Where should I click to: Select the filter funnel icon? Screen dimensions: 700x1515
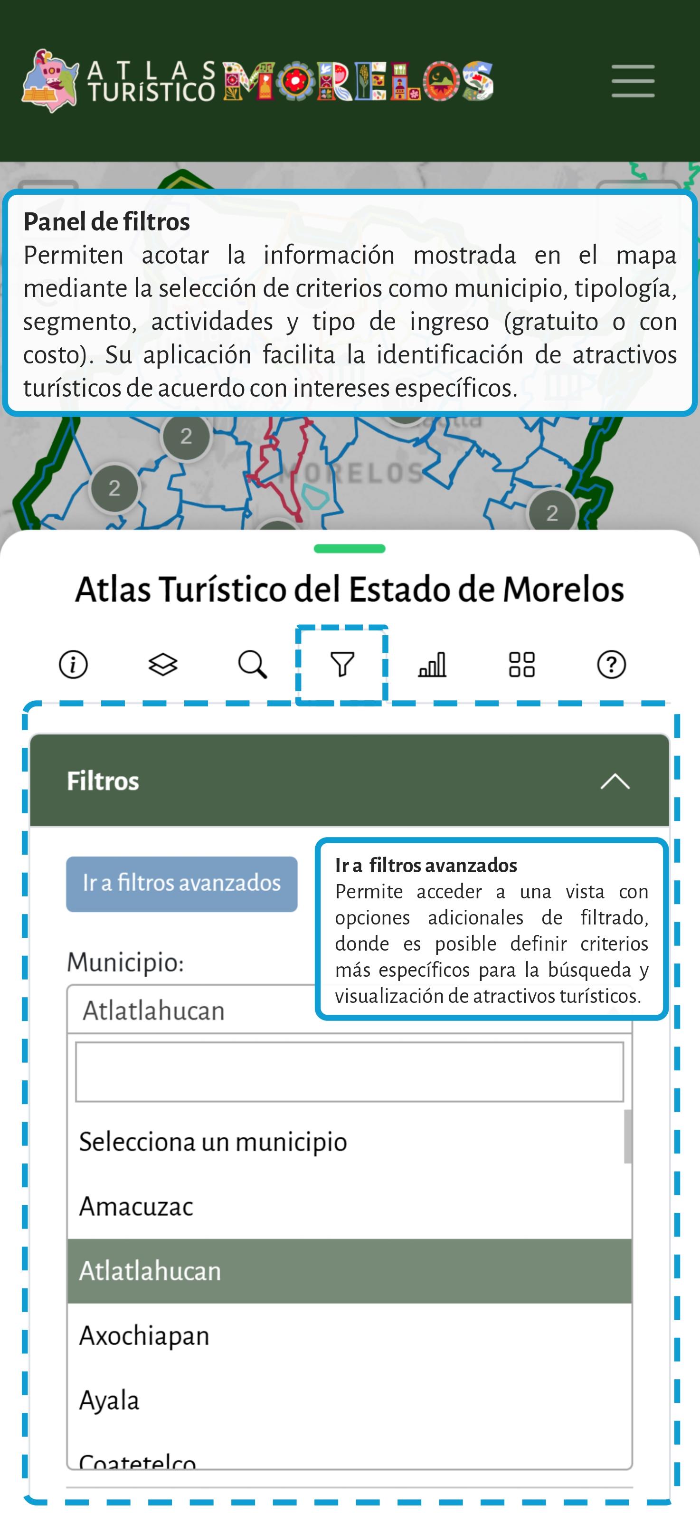pos(342,665)
